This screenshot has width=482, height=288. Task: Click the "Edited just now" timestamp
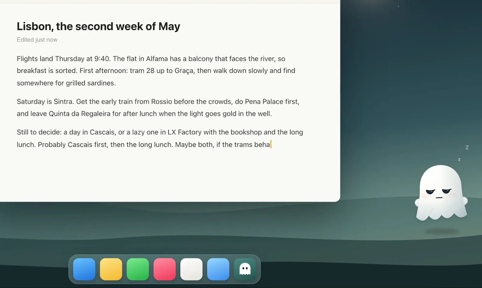(x=37, y=40)
